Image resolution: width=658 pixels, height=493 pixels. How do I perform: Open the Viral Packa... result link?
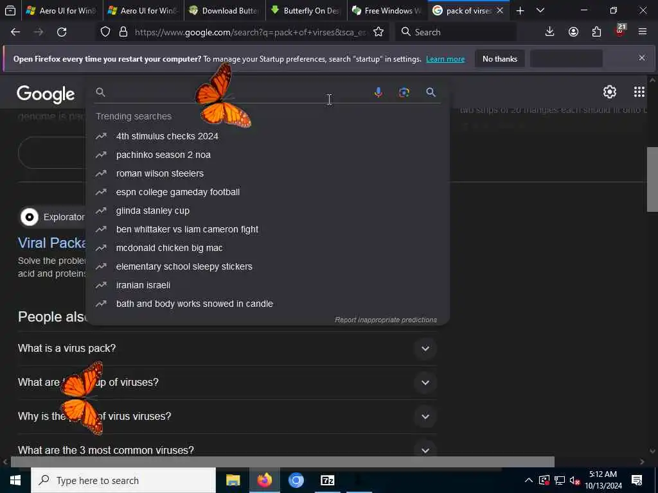pyautogui.click(x=52, y=243)
